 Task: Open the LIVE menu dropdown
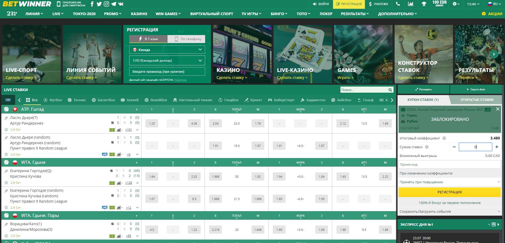click(x=58, y=14)
